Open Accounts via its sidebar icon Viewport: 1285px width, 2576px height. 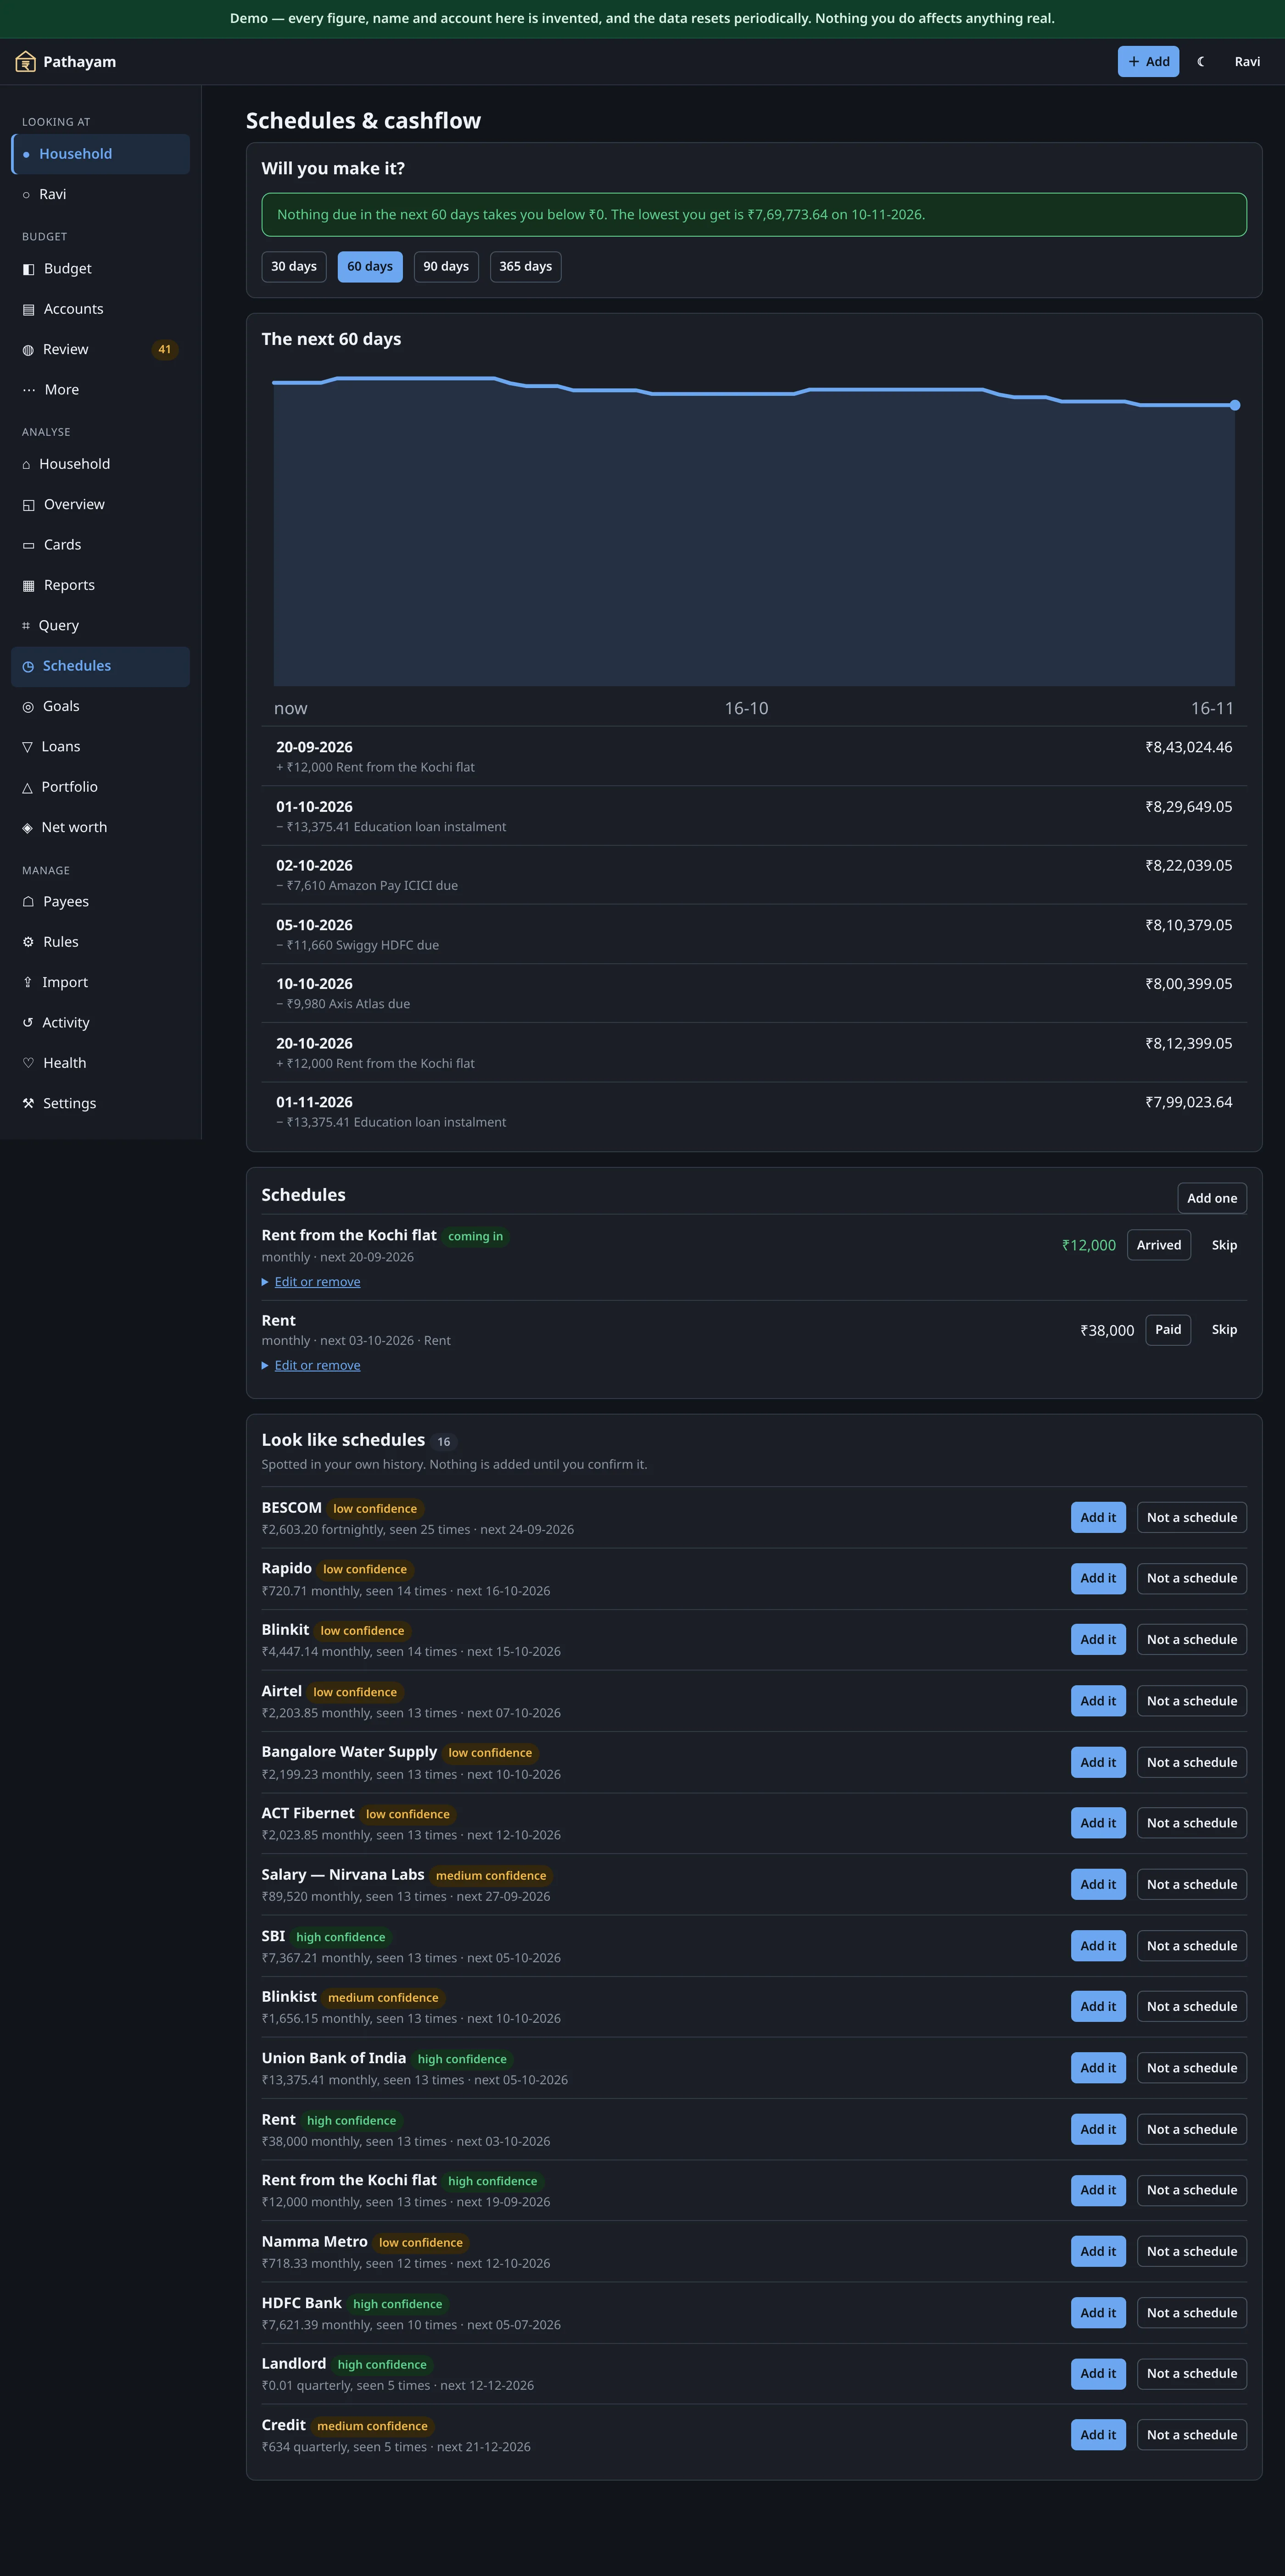(x=28, y=310)
